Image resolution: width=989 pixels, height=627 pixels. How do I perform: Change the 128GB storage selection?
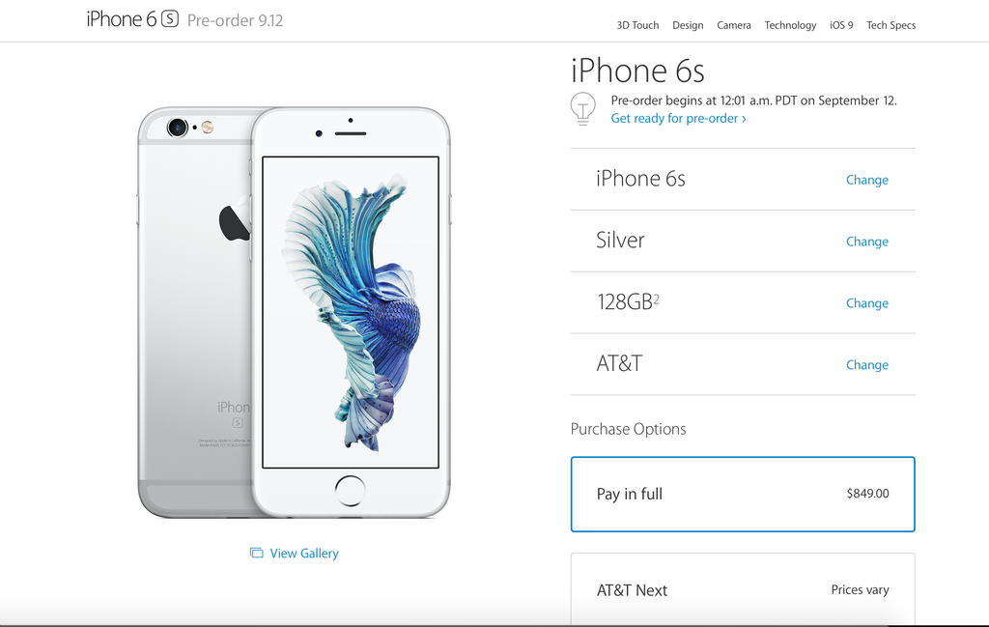click(x=866, y=303)
